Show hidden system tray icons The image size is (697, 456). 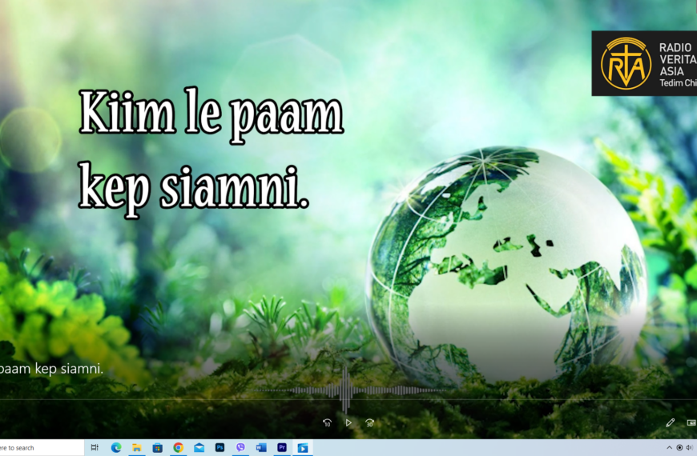(x=670, y=447)
